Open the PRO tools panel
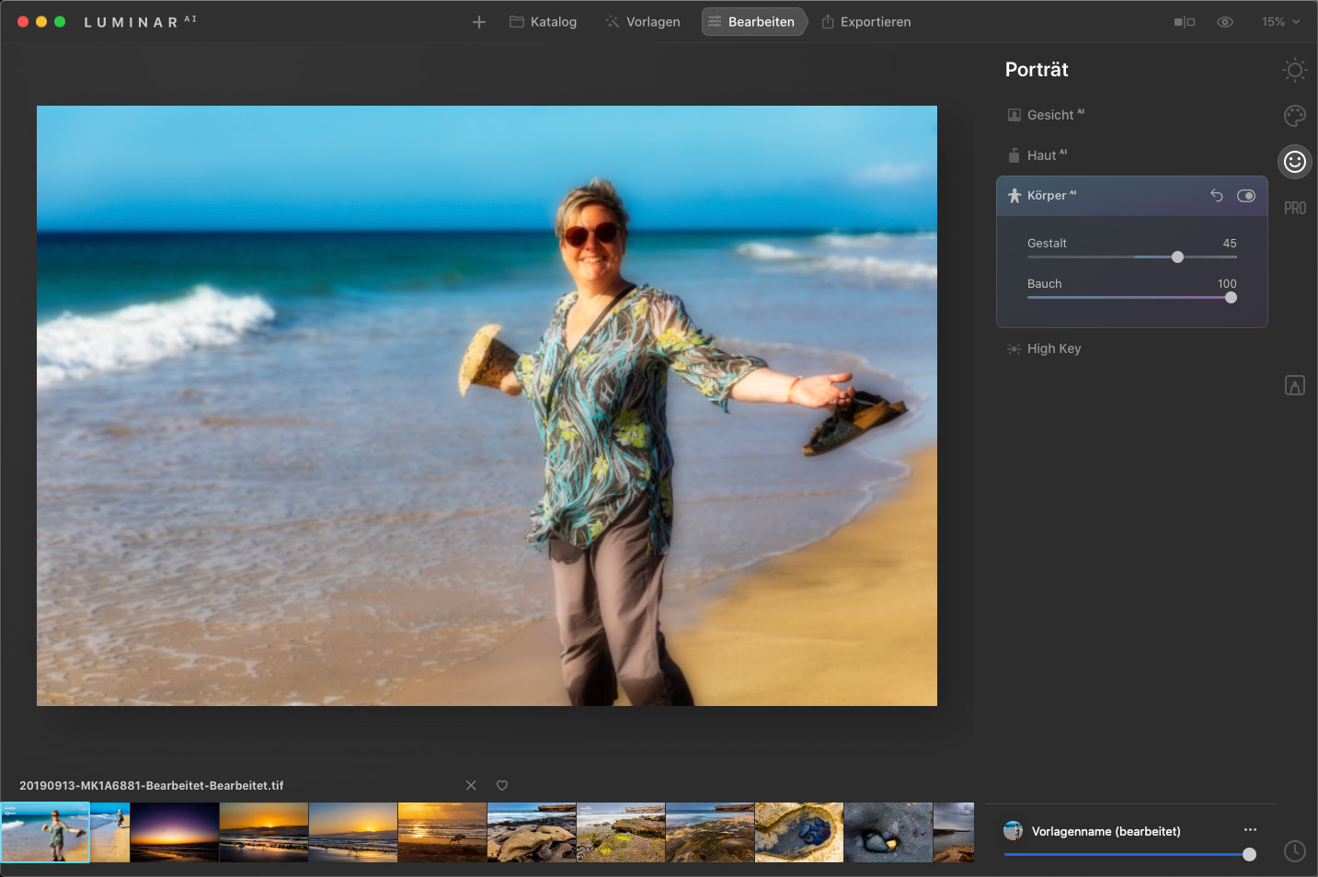The width and height of the screenshot is (1318, 877). click(x=1294, y=209)
